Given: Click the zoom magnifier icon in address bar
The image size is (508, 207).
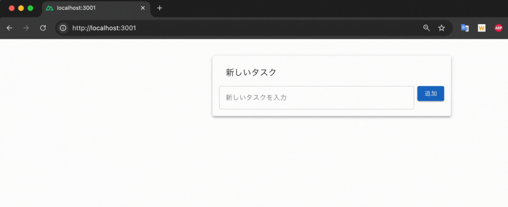Looking at the screenshot, I should tap(427, 28).
